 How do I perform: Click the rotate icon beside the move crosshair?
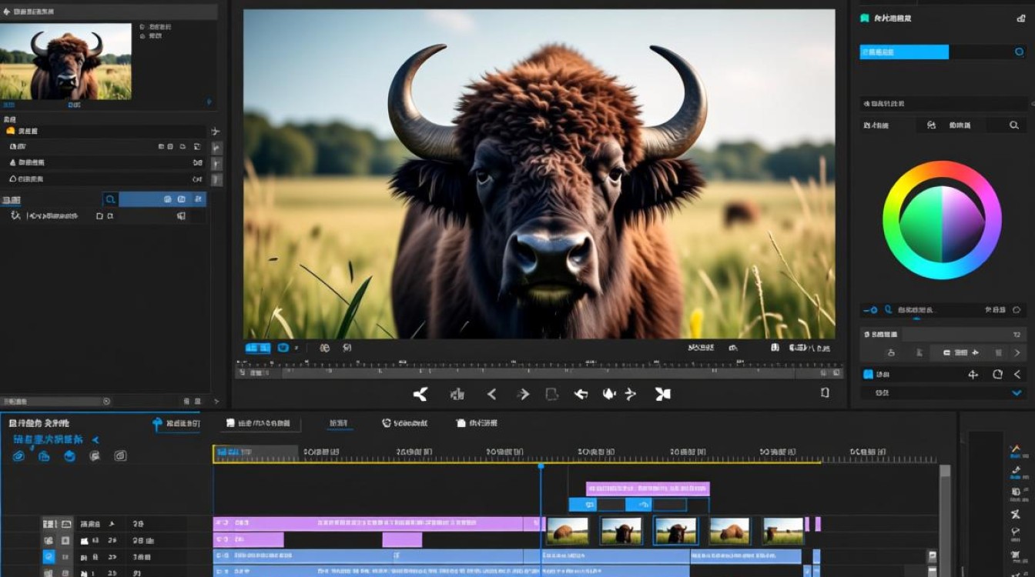click(x=997, y=374)
